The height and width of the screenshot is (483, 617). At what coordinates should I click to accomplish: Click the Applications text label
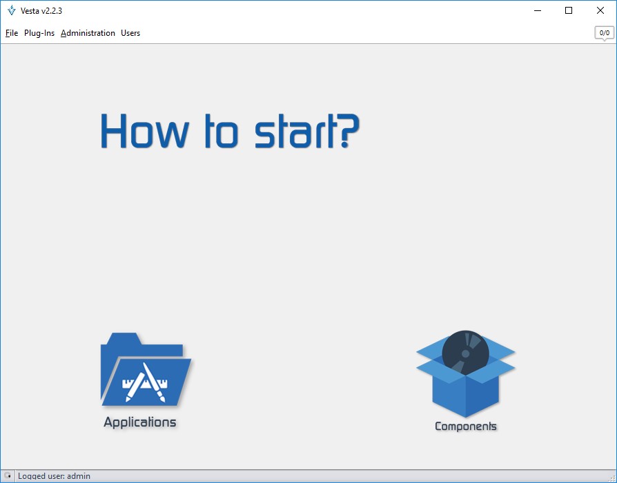pyautogui.click(x=140, y=422)
